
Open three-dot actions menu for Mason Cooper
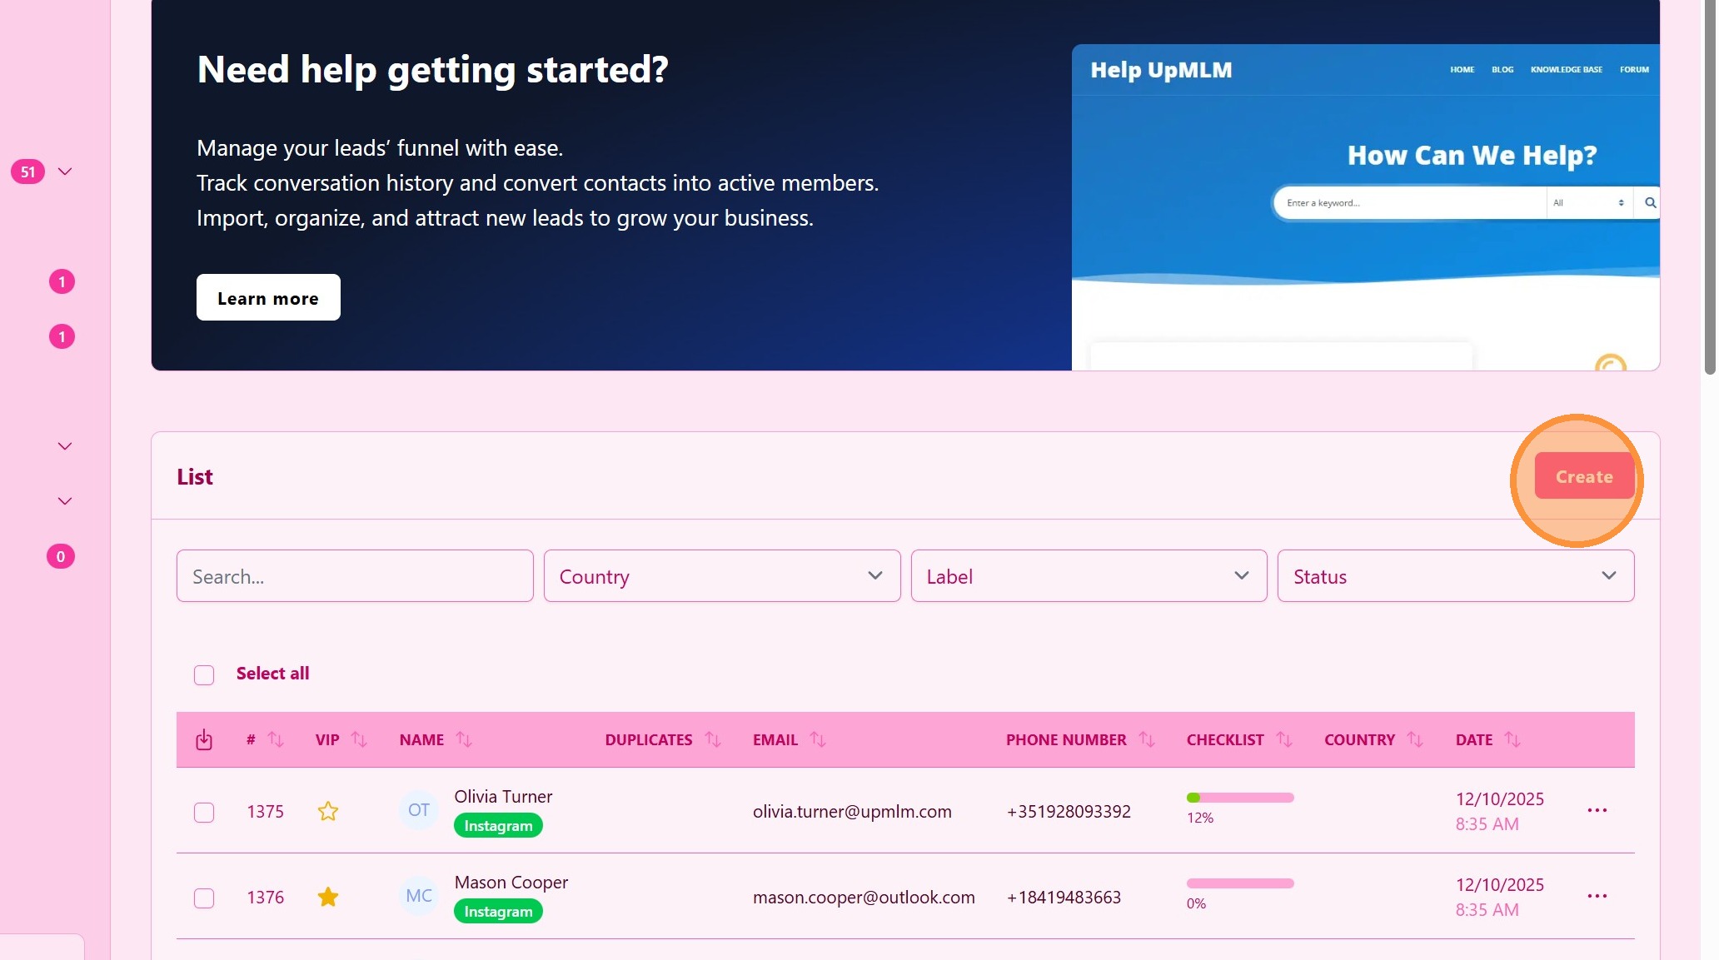[x=1597, y=896]
